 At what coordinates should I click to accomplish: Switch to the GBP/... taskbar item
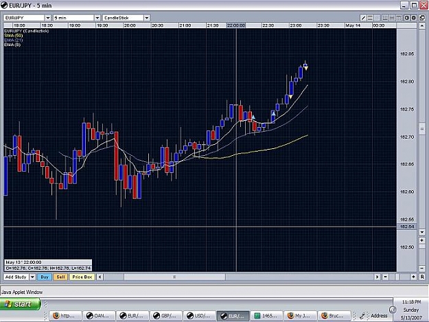pos(166,316)
